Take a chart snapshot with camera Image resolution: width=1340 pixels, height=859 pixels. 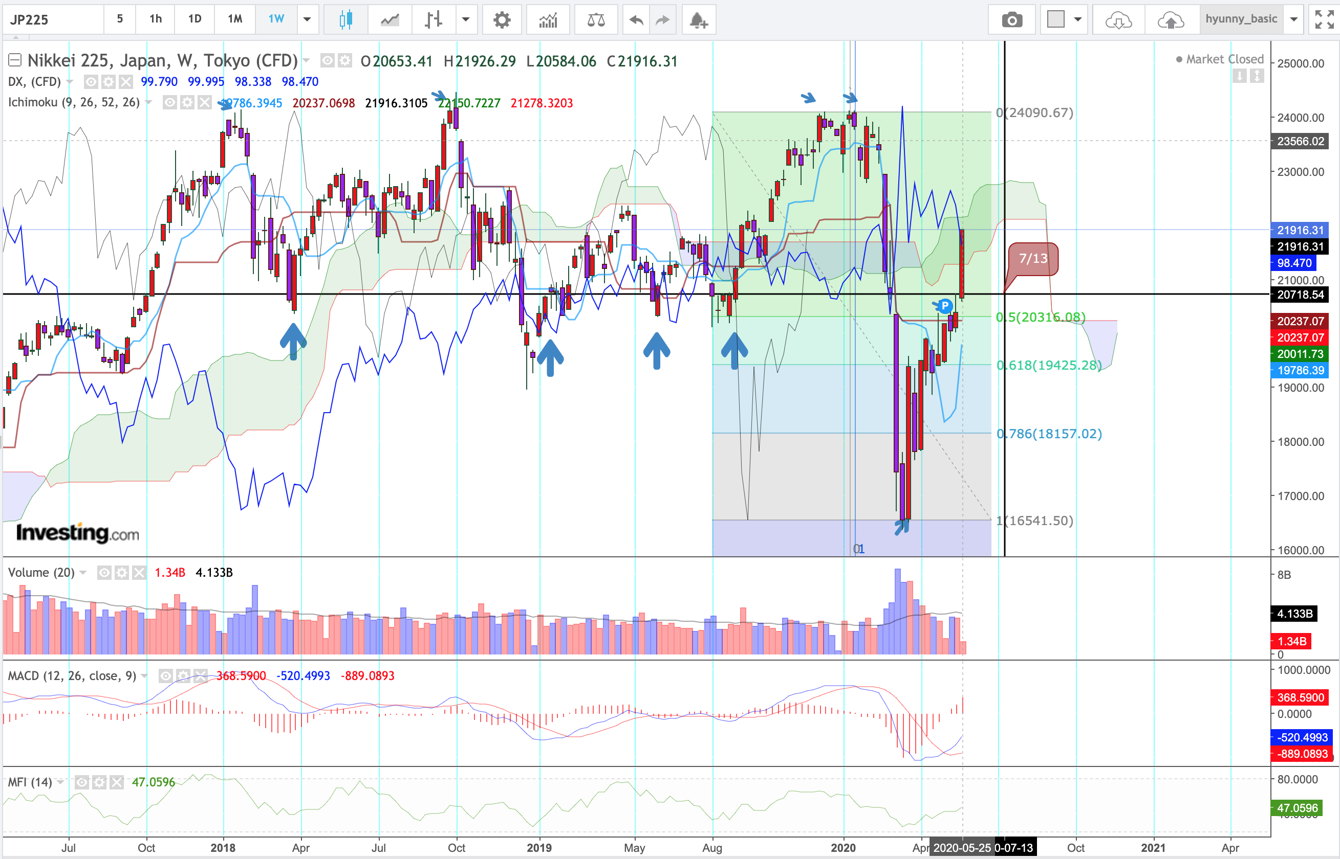pos(1012,20)
